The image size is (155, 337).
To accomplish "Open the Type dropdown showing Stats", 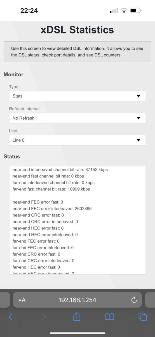I will (x=77, y=96).
